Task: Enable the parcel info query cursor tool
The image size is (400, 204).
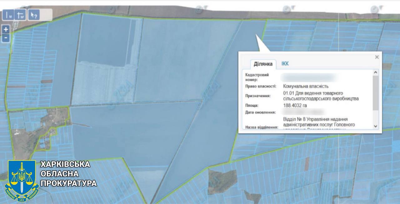Action: [33, 15]
